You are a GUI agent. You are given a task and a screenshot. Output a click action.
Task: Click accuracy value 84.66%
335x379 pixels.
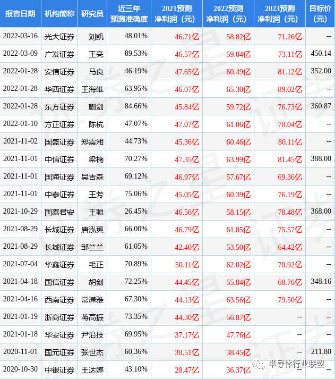pyautogui.click(x=136, y=106)
